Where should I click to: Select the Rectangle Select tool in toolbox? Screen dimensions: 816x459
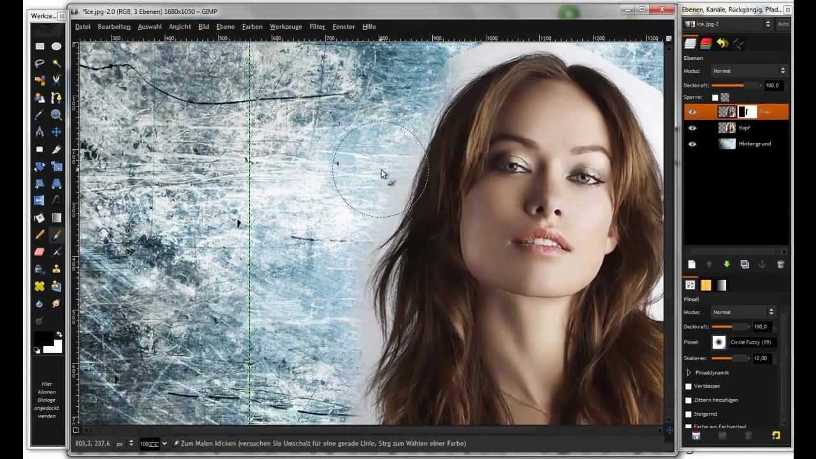(x=40, y=46)
